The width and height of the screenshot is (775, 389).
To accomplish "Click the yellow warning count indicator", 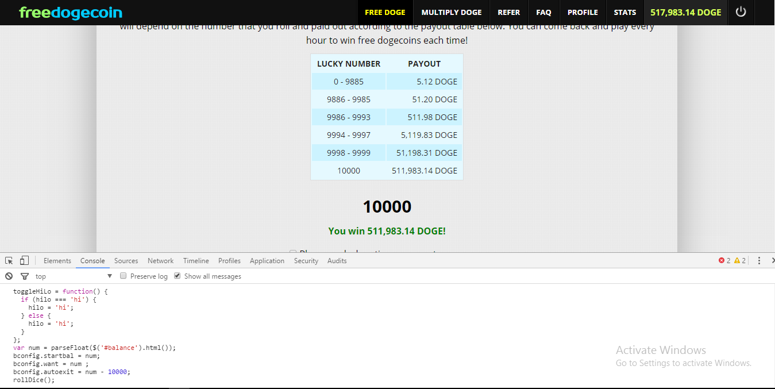I will (x=740, y=260).
